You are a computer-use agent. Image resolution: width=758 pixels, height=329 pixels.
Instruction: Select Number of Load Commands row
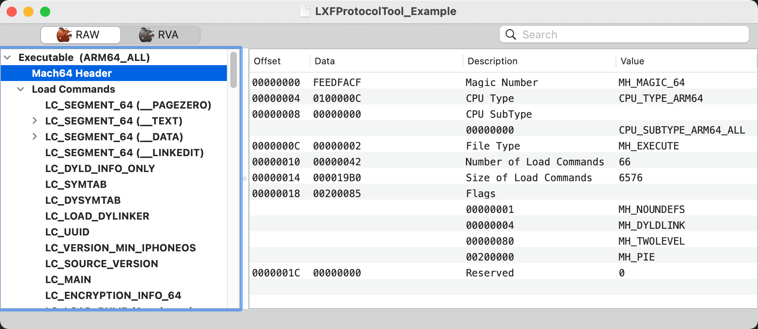coord(503,162)
